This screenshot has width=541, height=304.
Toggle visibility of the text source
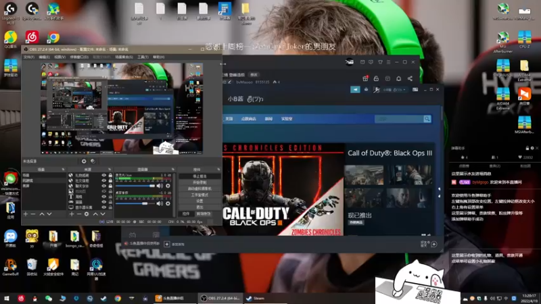pos(104,197)
